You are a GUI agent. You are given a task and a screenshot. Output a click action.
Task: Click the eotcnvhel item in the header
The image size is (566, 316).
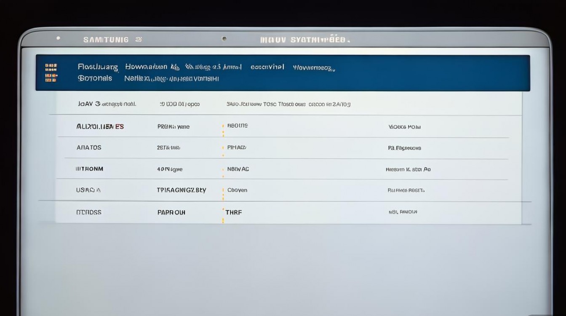pos(267,67)
